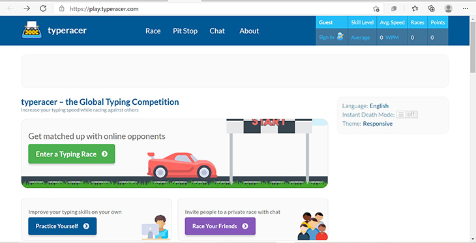Click the arrow icon in Enter a Typing Race
The image size is (476, 243).
[105, 154]
